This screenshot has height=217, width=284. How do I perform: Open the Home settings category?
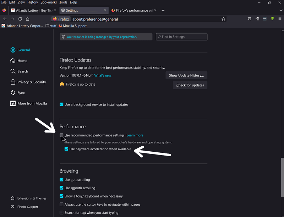[19, 61]
